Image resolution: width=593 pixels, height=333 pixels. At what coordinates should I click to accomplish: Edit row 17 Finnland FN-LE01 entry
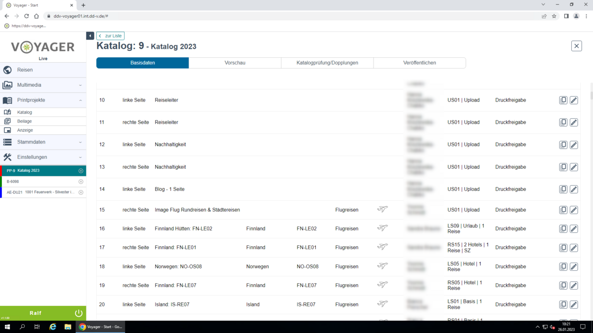574,248
